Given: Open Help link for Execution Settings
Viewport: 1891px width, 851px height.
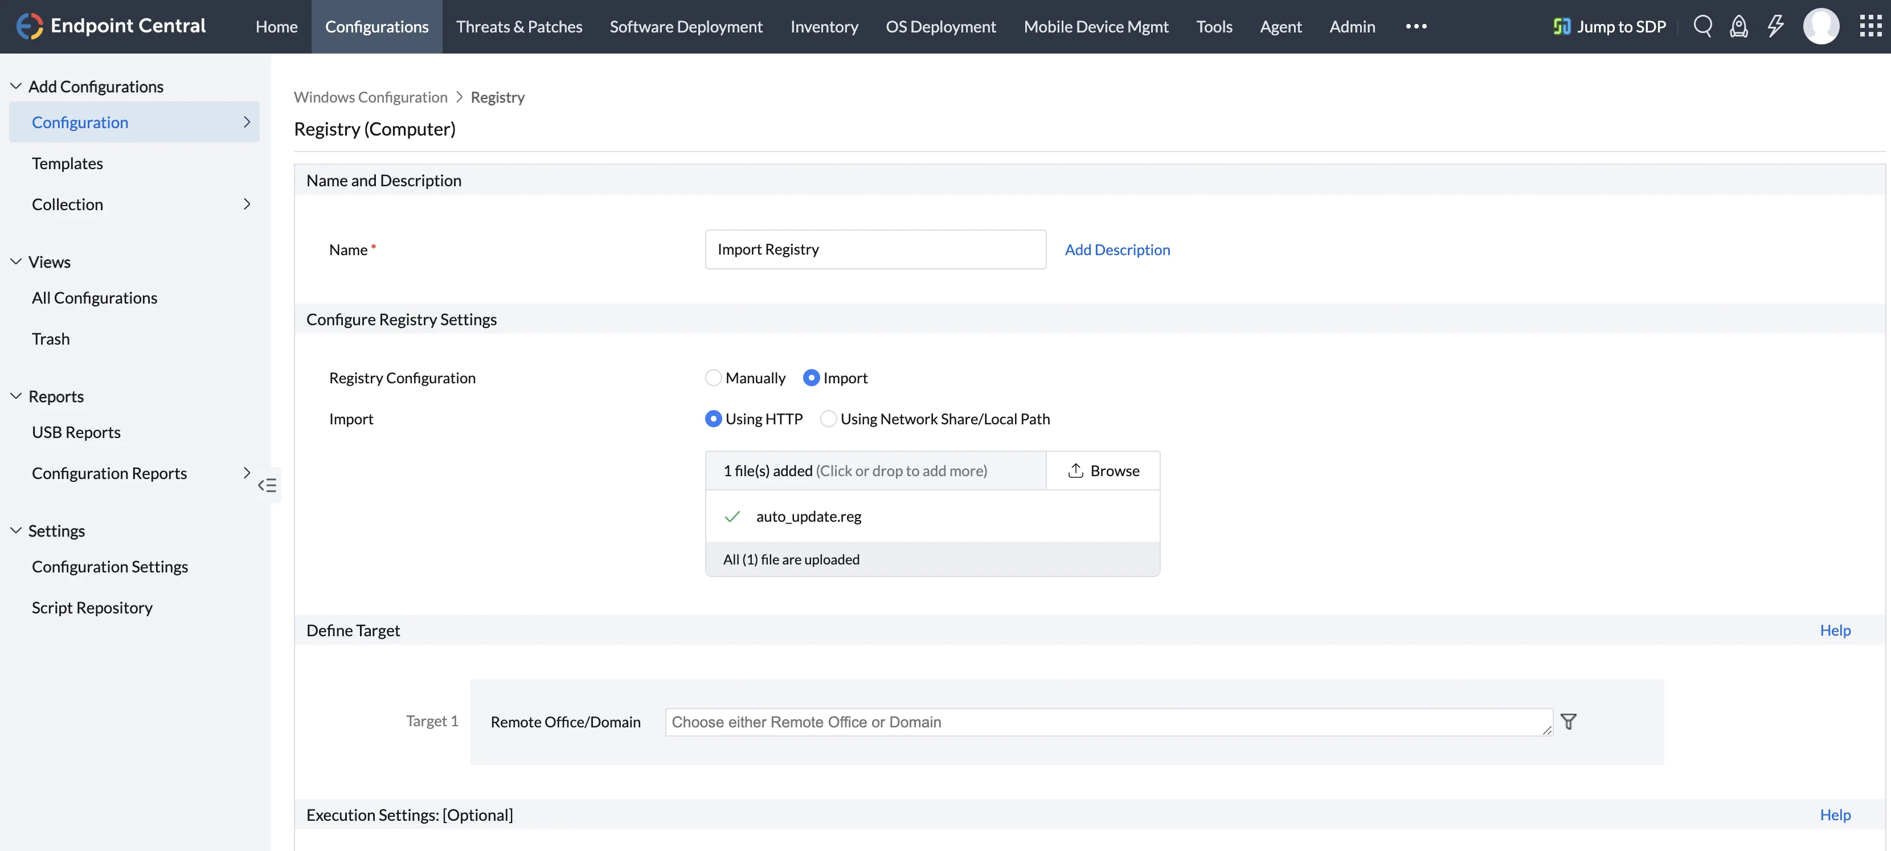Looking at the screenshot, I should [x=1835, y=815].
